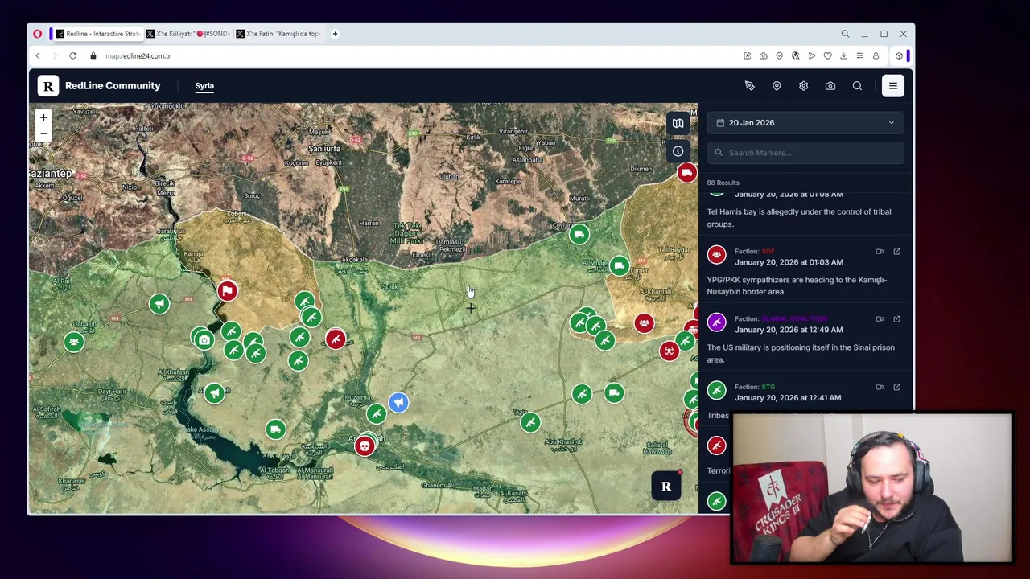Click purple Global Coalition faction icon
Image resolution: width=1030 pixels, height=579 pixels.
tap(716, 322)
